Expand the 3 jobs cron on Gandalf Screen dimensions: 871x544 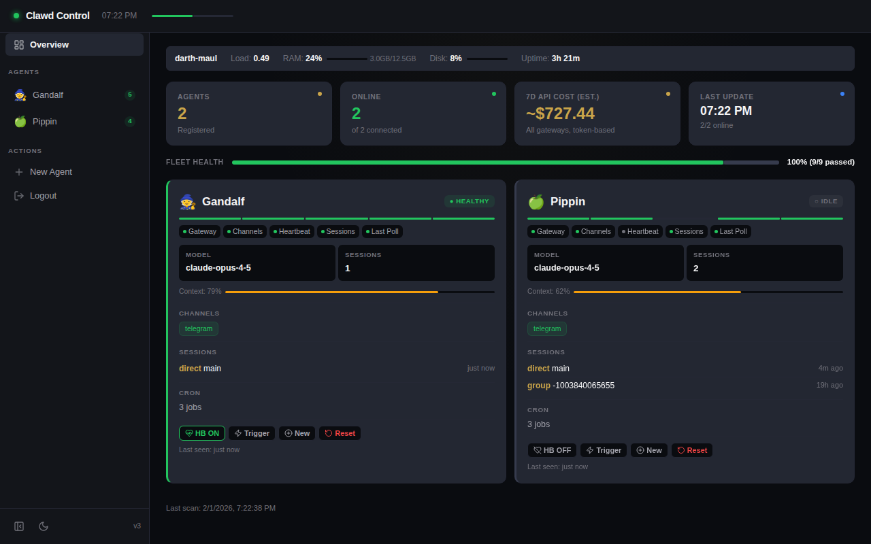[191, 407]
